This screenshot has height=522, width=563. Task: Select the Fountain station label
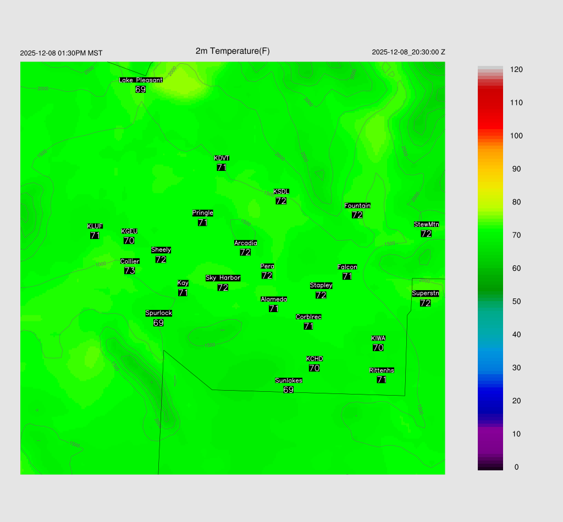click(357, 206)
